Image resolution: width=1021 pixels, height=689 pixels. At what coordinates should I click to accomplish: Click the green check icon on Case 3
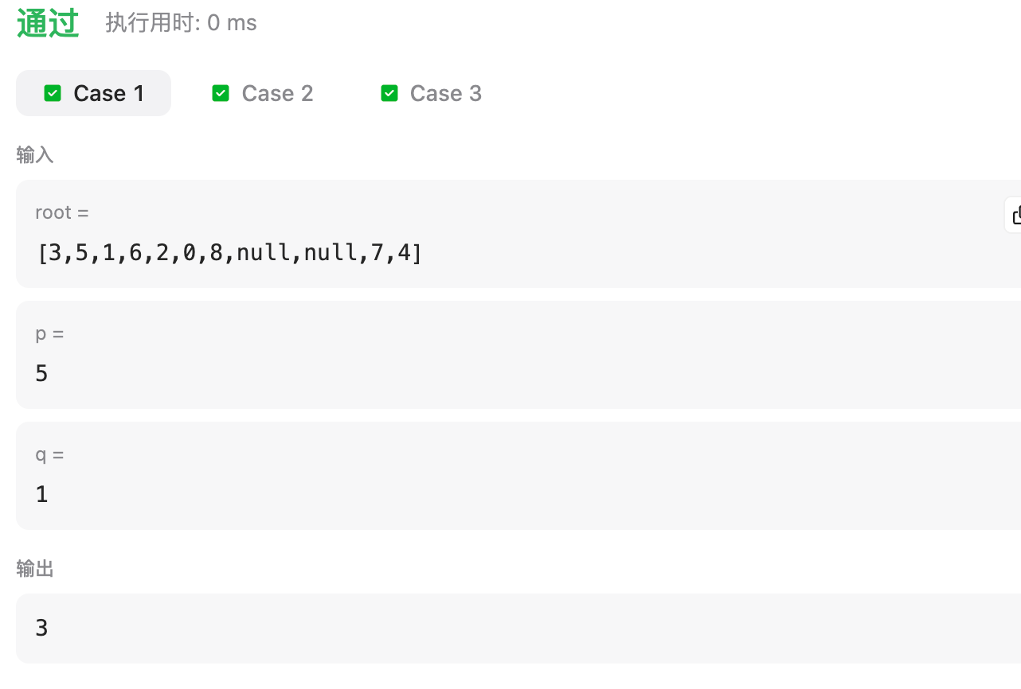[x=389, y=93]
